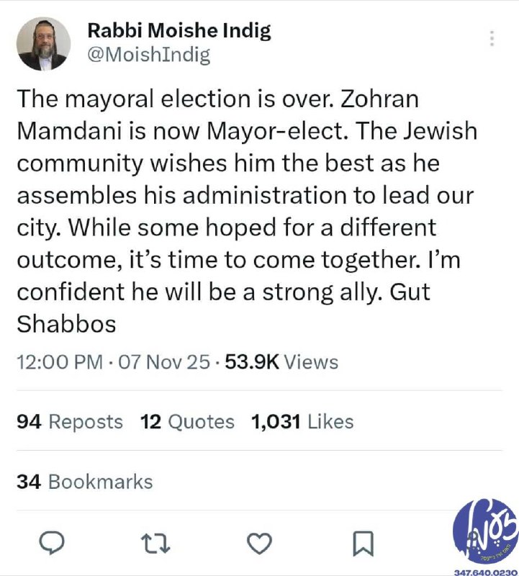Show the 1,031 Likes list
This screenshot has height=576, width=519.
(x=302, y=421)
